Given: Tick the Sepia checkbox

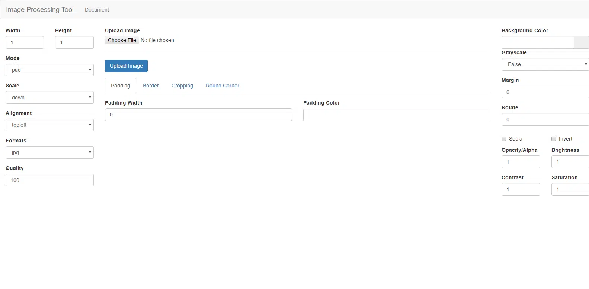Looking at the screenshot, I should [x=504, y=139].
